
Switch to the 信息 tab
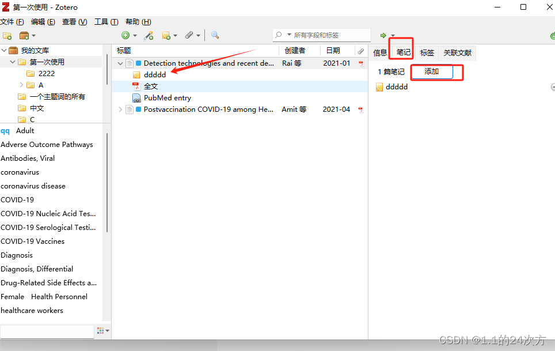[380, 53]
